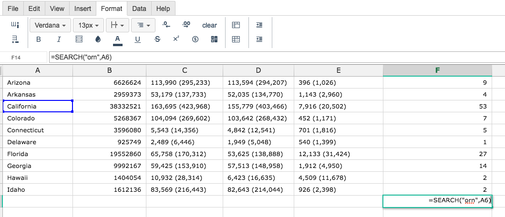Open the Verdana font dropdown
This screenshot has height=217, width=505.
[50, 25]
